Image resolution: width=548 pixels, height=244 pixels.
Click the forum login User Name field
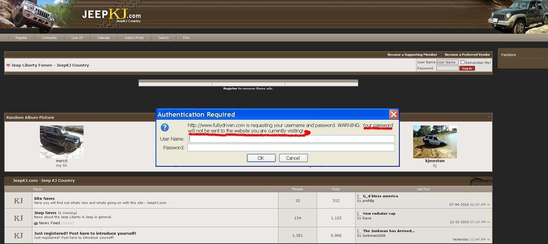tap(447, 62)
